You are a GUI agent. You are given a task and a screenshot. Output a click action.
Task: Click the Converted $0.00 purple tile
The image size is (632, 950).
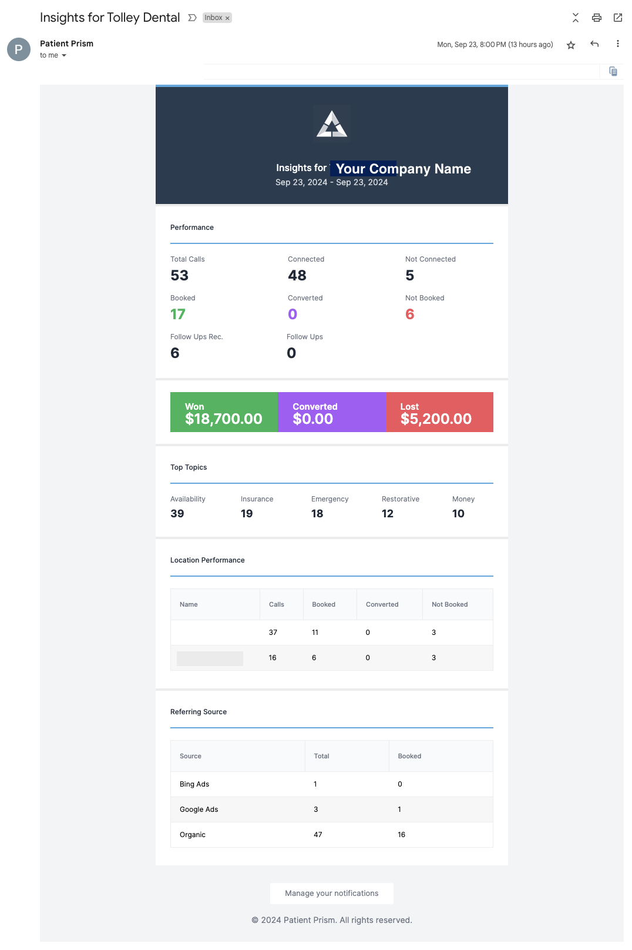pos(332,412)
